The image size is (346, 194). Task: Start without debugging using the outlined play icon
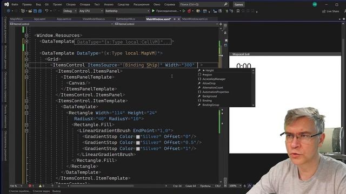pos(184,11)
